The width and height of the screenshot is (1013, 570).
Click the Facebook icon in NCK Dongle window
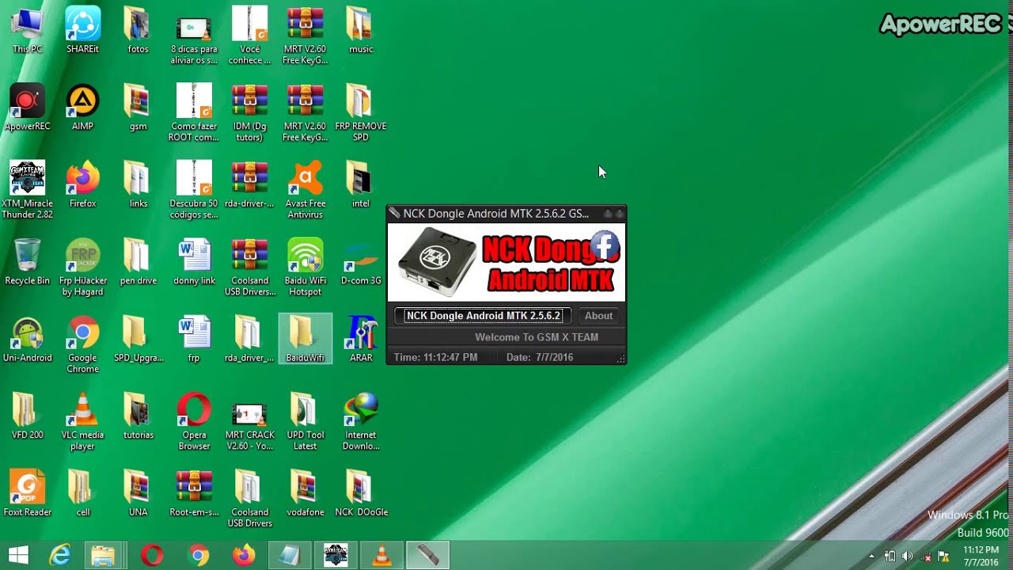tap(605, 246)
